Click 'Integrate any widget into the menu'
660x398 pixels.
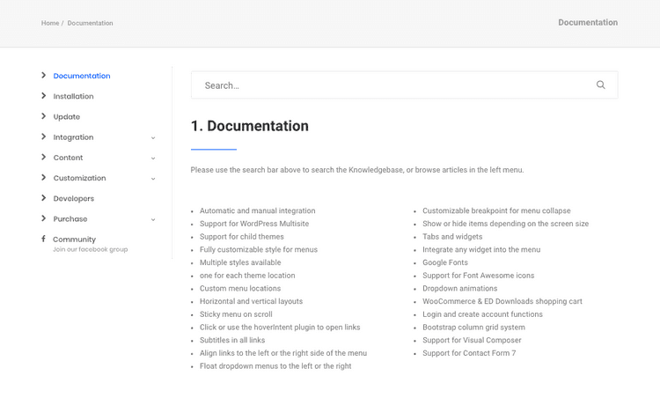[481, 249]
